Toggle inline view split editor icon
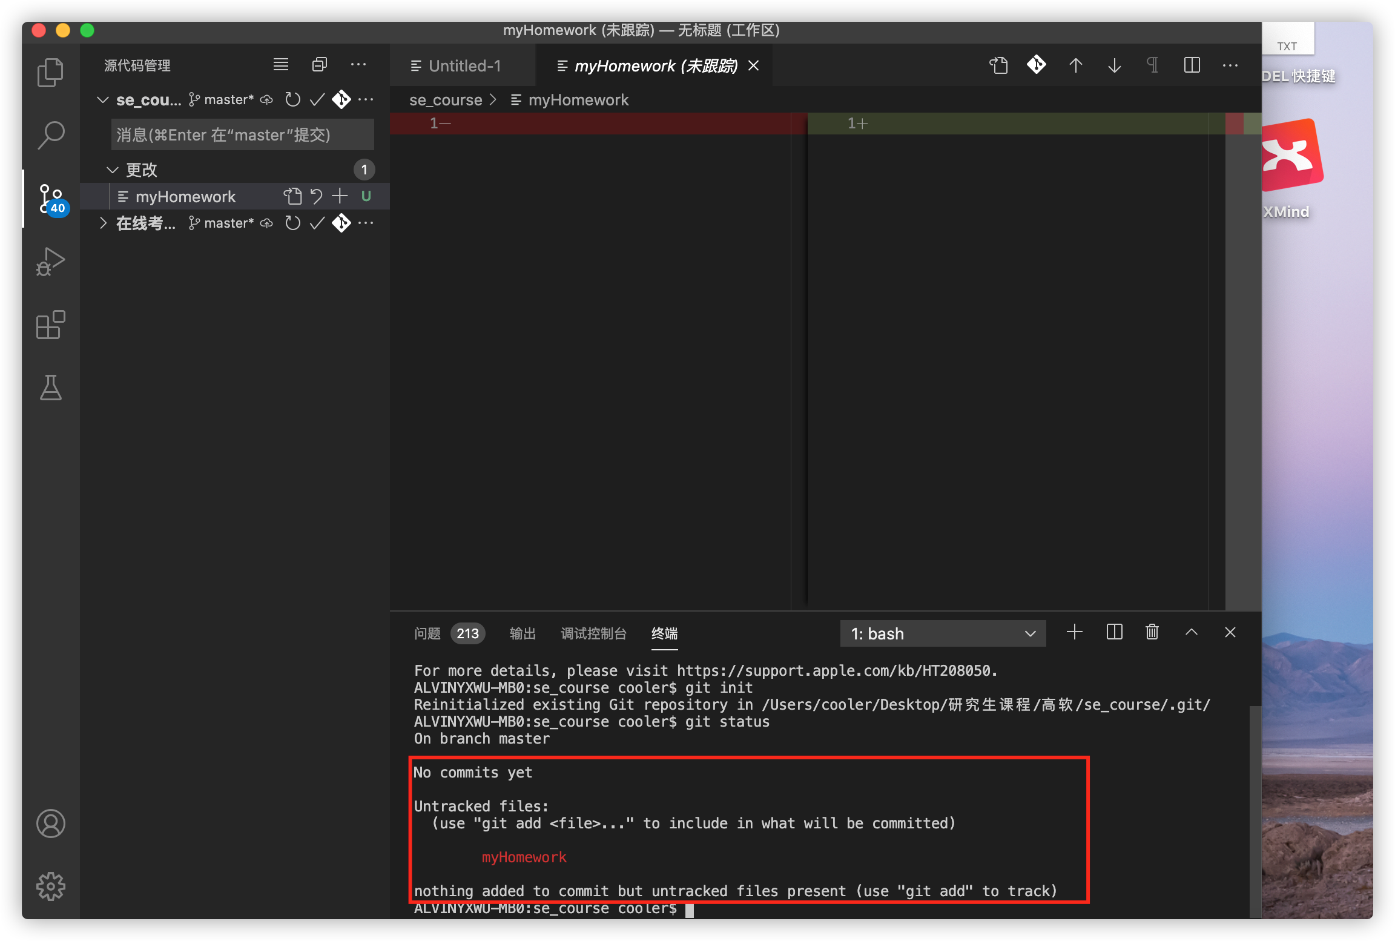This screenshot has width=1395, height=941. 1192,65
